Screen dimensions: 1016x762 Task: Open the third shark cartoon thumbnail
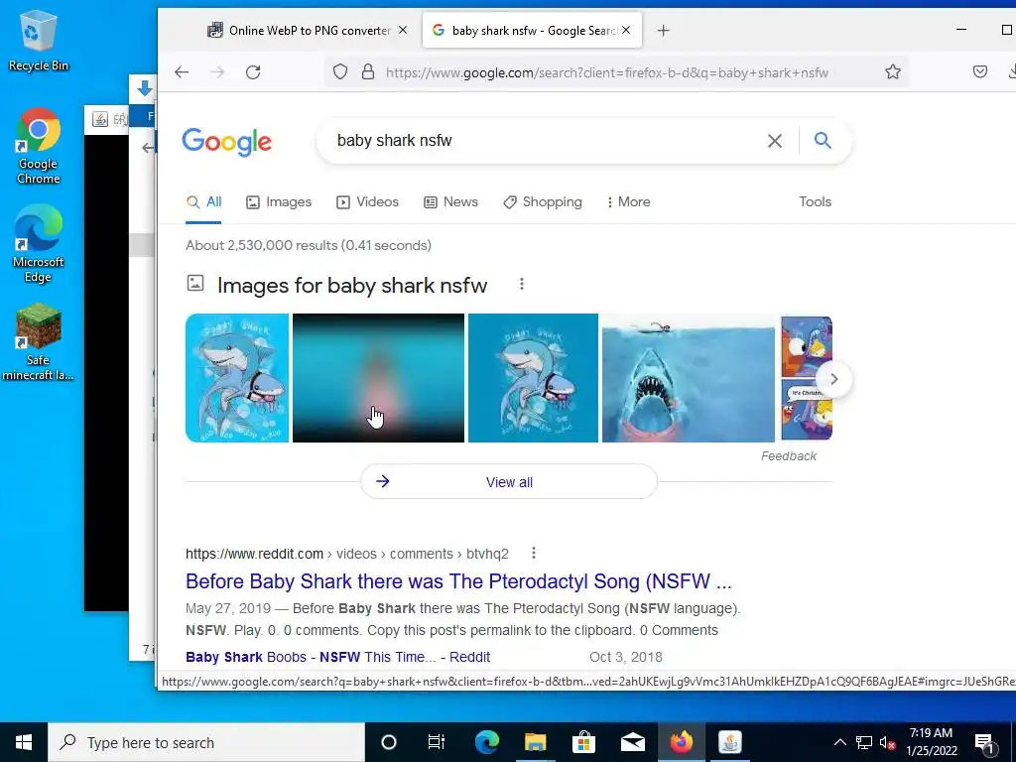[x=533, y=378]
